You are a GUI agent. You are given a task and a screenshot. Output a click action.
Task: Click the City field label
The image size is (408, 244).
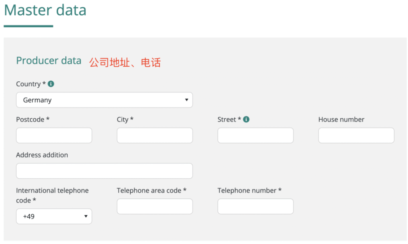125,120
